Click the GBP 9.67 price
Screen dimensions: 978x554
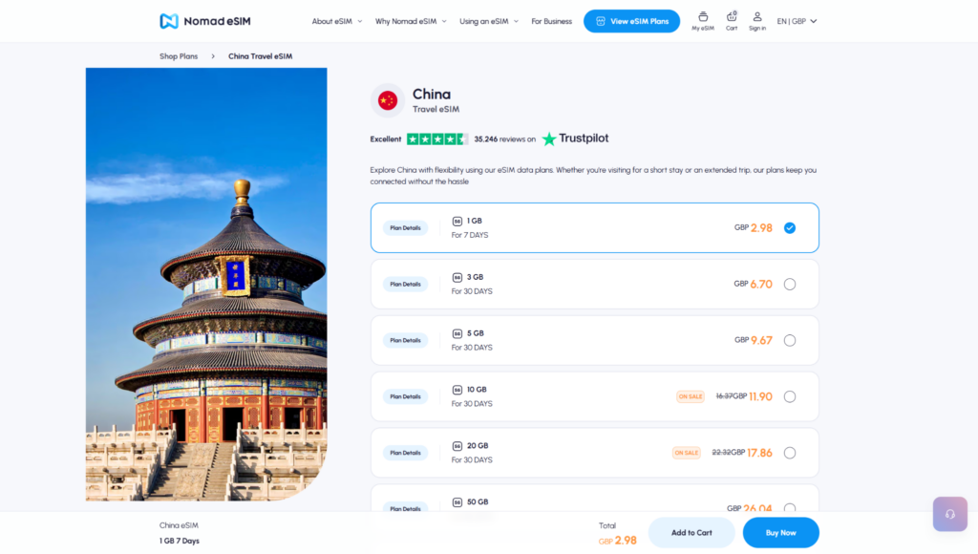coord(753,340)
